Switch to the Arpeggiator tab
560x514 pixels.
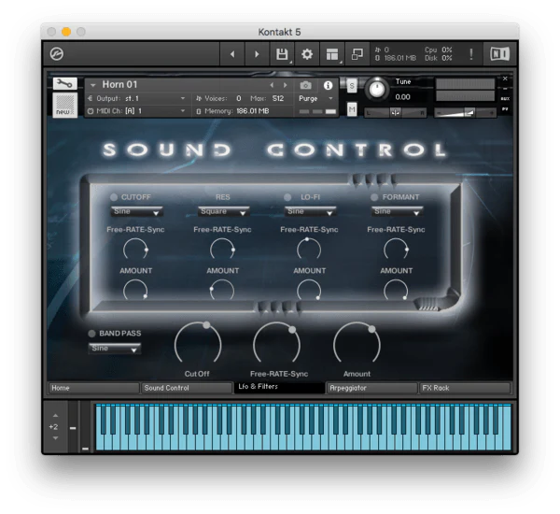(x=371, y=388)
